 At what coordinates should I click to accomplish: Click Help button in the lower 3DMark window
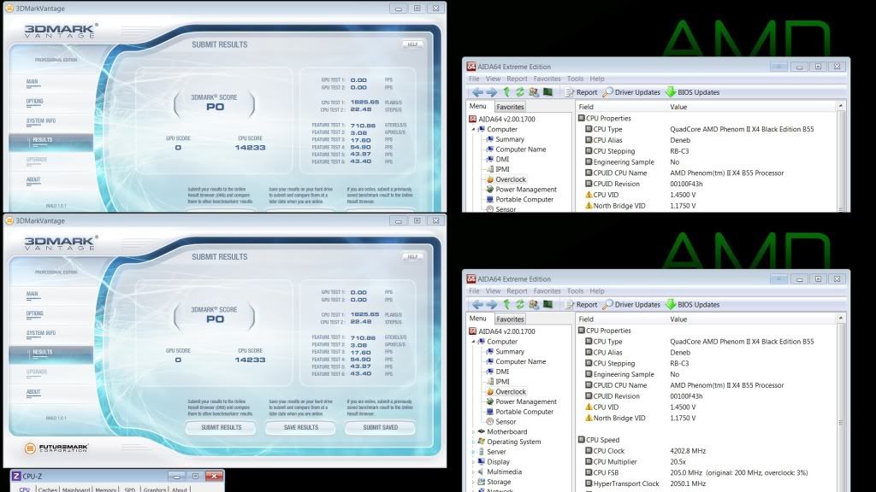(x=412, y=256)
